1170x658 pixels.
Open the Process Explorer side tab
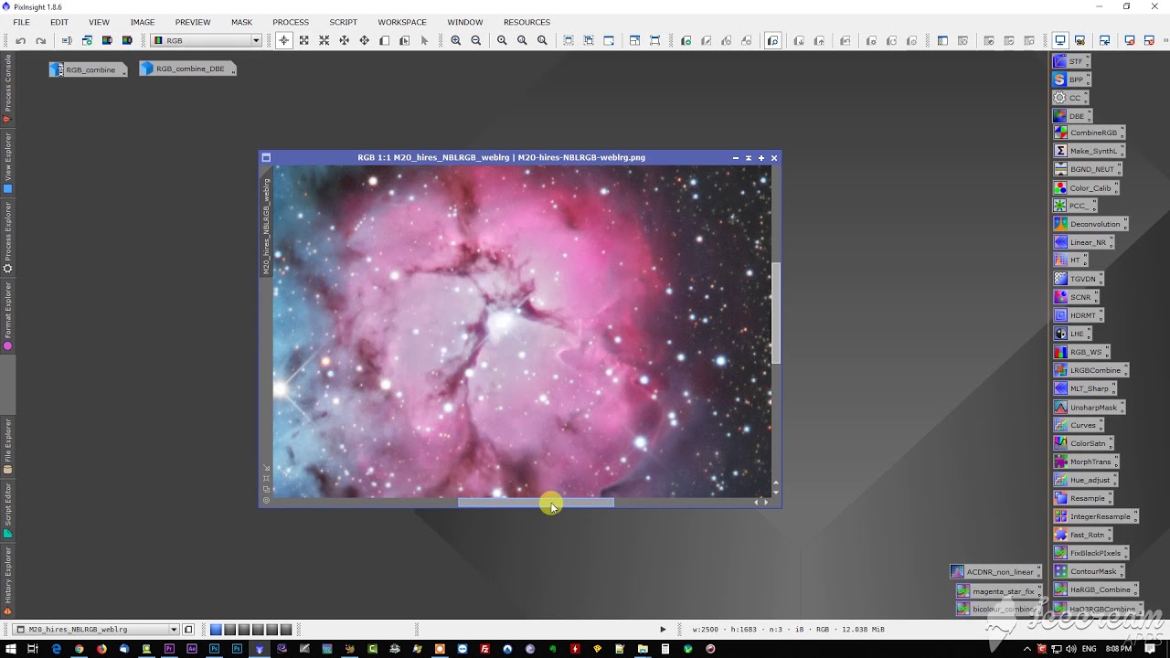(7, 238)
